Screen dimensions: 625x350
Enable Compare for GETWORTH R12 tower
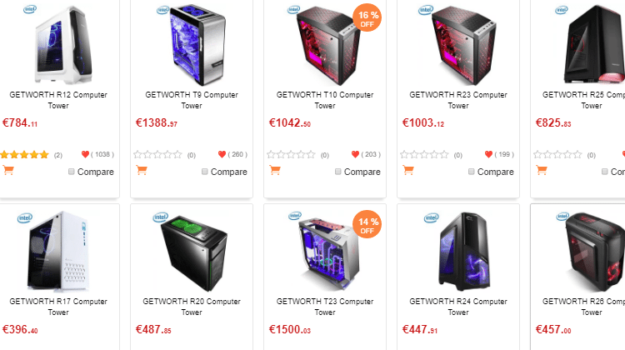(x=72, y=172)
